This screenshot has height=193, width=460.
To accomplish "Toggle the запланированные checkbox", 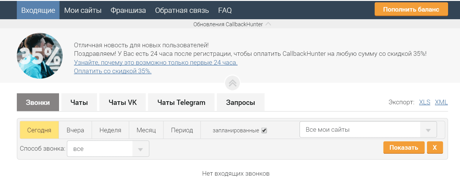I will click(264, 130).
